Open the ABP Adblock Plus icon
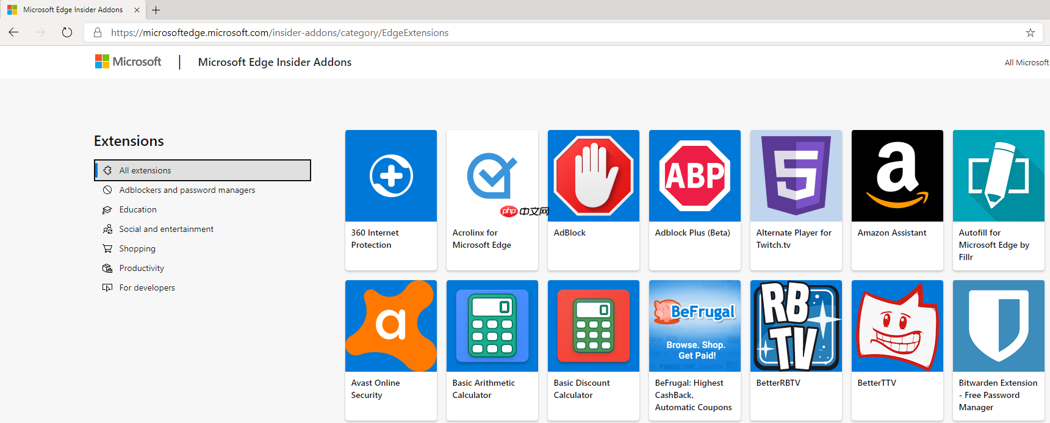Viewport: 1050px width, 423px height. click(695, 176)
